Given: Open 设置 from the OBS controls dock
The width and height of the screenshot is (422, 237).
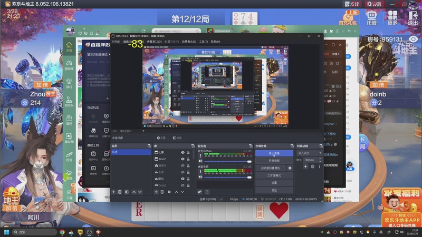Looking at the screenshot, I should [x=274, y=183].
